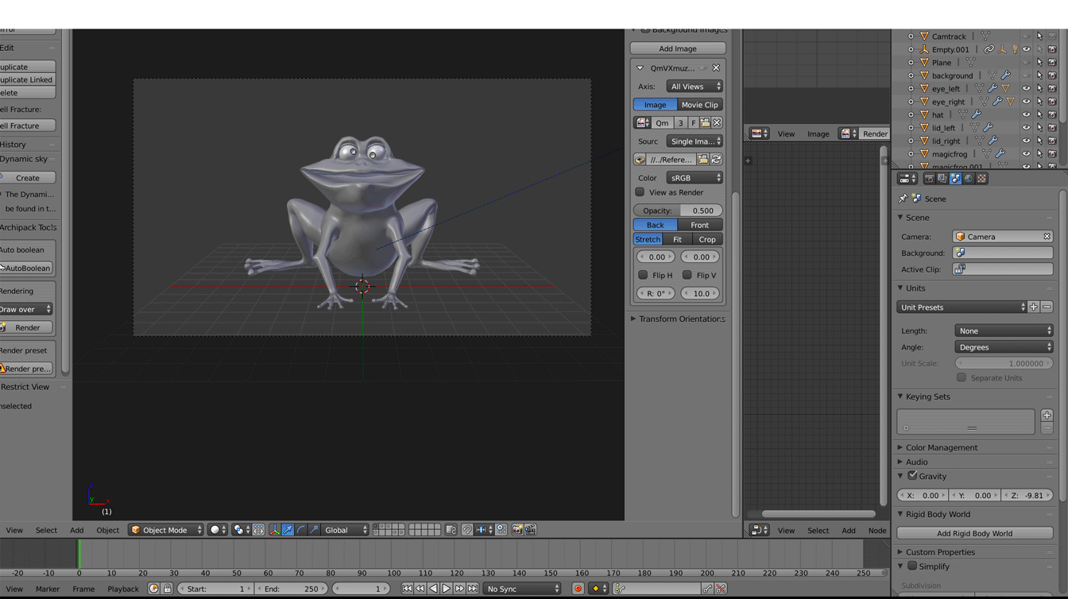Click the insert keyframes key icon
Image resolution: width=1068 pixels, height=599 pixels.
coord(707,589)
